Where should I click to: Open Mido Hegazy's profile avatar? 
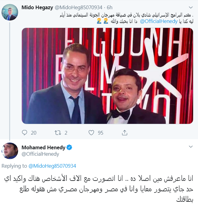coord(10,13)
